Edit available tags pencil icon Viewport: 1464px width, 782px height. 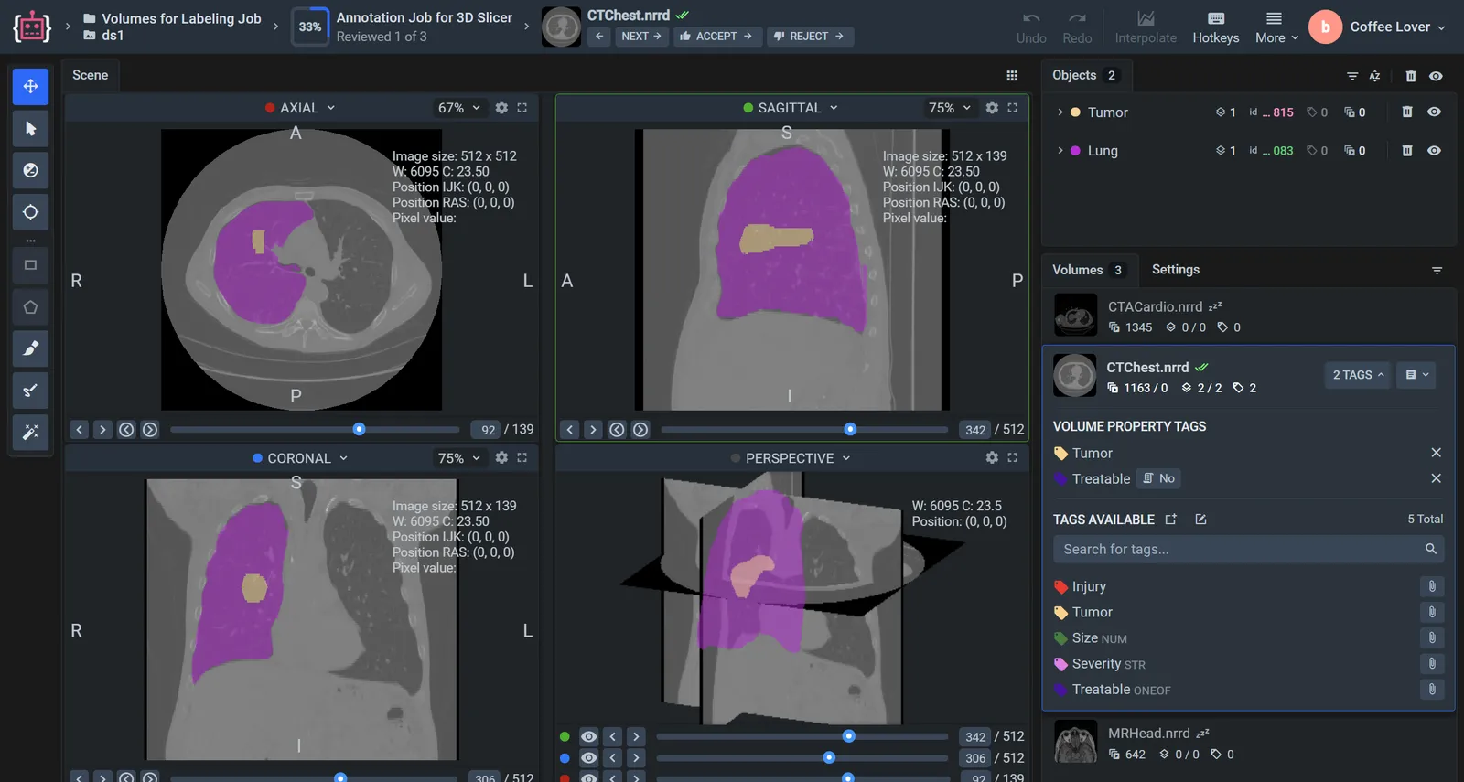1200,520
